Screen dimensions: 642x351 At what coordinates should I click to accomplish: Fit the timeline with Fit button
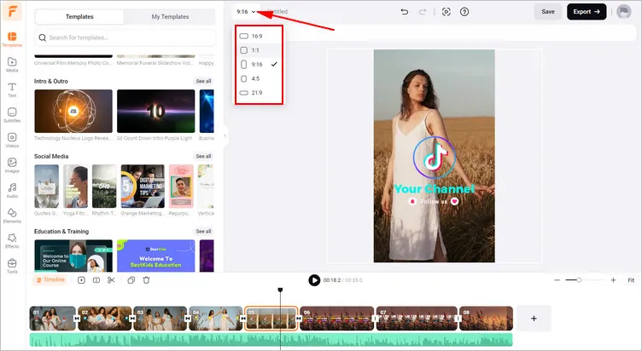point(631,280)
